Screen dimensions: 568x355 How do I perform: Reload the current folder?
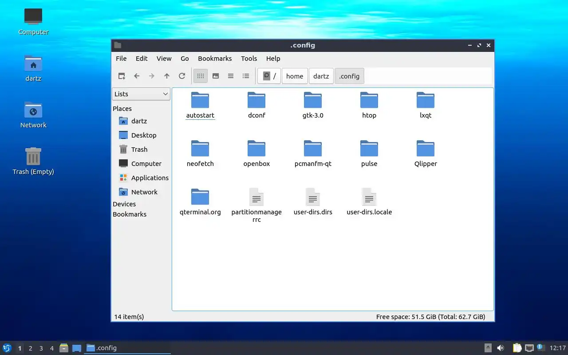(182, 76)
